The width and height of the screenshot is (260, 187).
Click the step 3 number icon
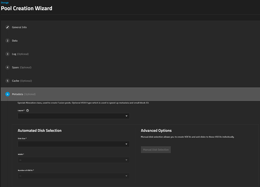click(7, 54)
